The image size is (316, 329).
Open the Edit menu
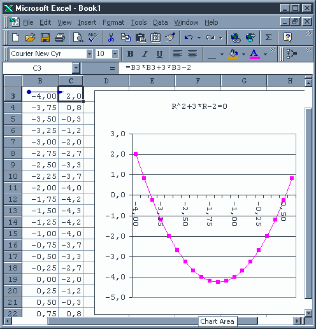pos(45,22)
